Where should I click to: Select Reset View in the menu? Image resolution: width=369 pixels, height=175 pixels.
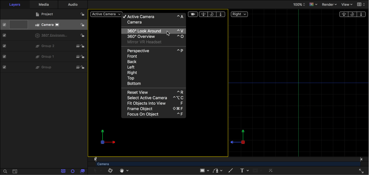[x=137, y=92]
